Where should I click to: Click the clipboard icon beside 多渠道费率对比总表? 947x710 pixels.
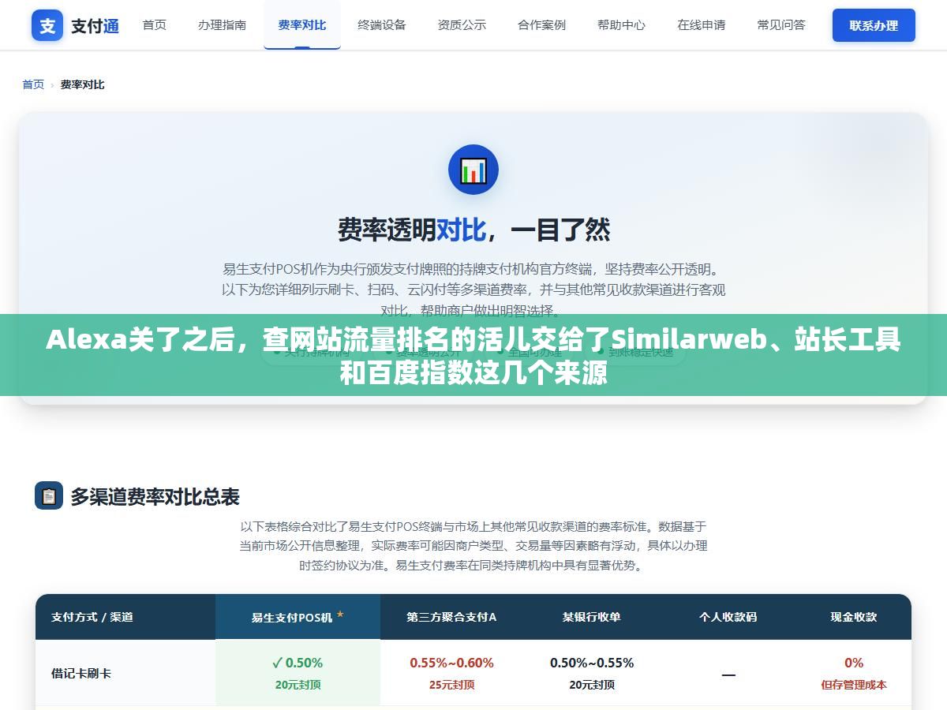49,496
